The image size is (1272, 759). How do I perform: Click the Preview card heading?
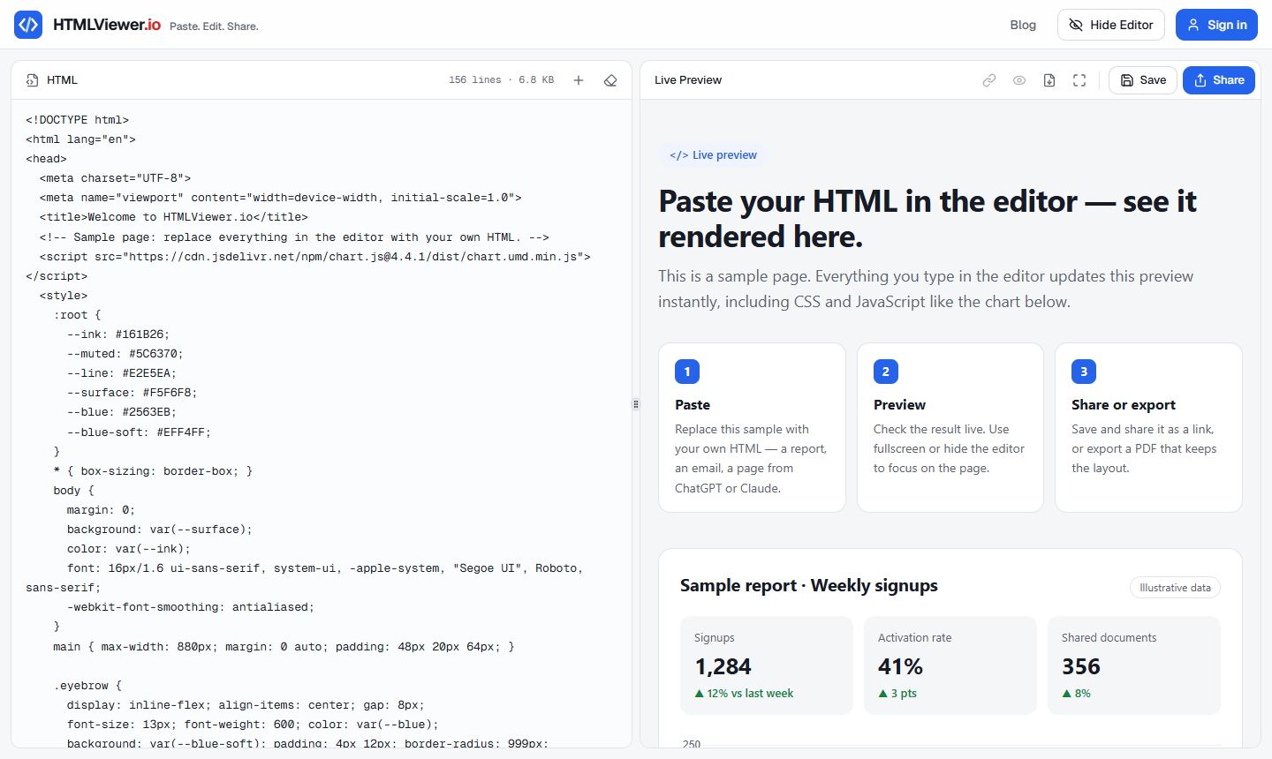coord(899,405)
